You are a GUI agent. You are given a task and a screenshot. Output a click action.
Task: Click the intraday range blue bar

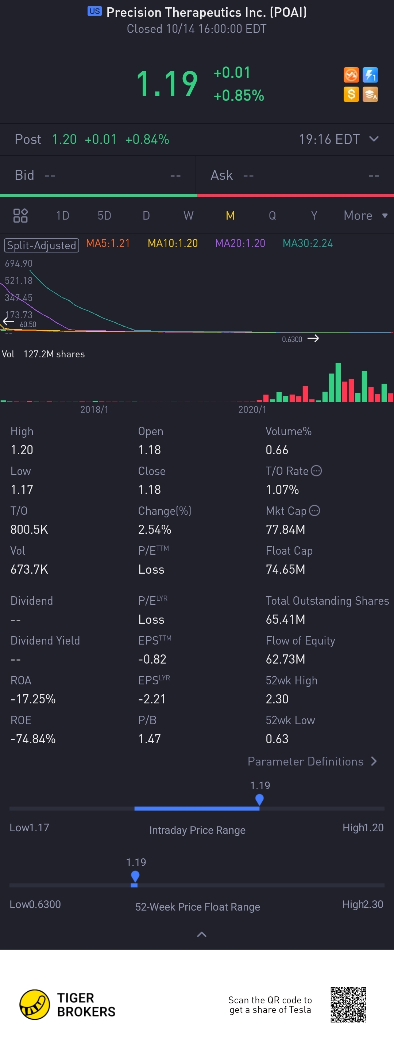point(197,809)
